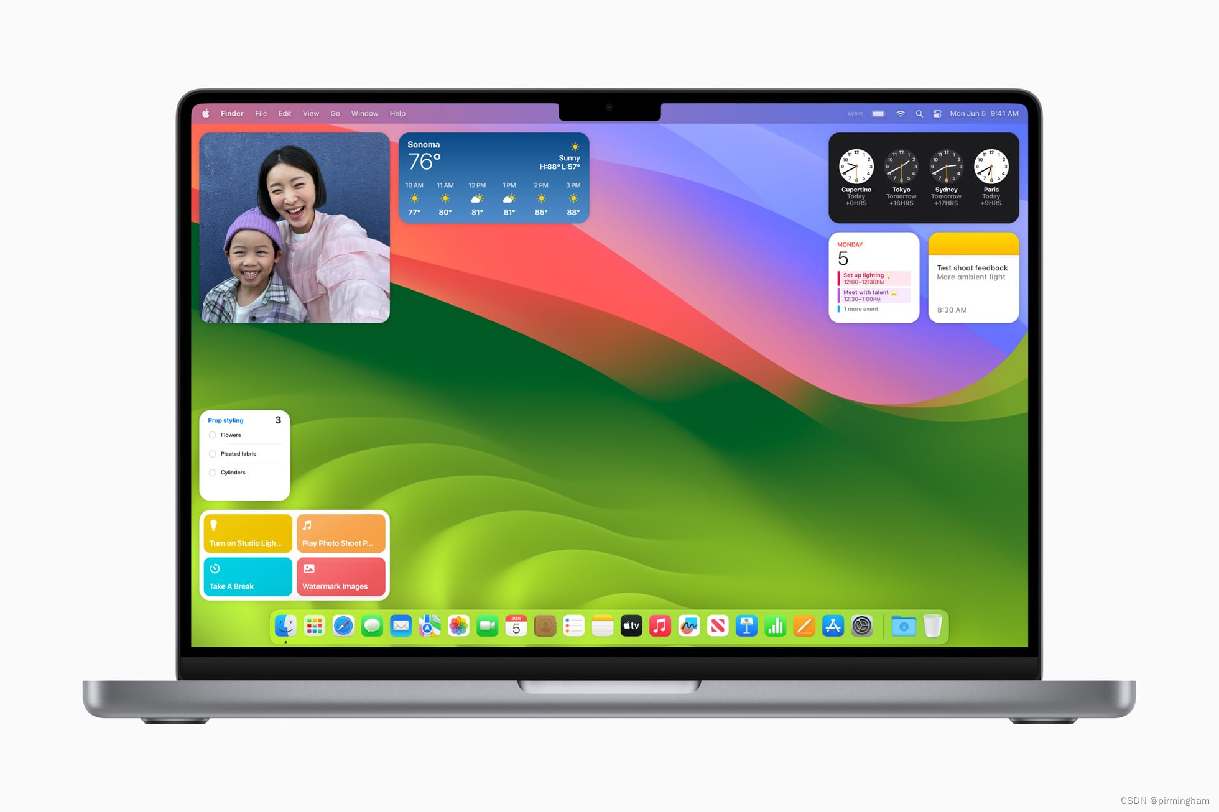Click the Finder menu bar item
The image size is (1219, 812).
pos(234,113)
